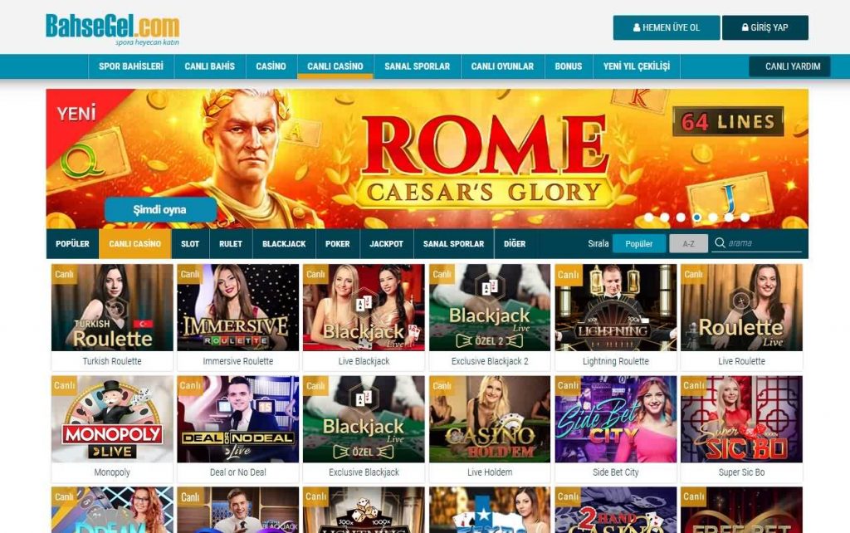Select the fourth banner carousel dot
The width and height of the screenshot is (850, 533).
coord(696,218)
